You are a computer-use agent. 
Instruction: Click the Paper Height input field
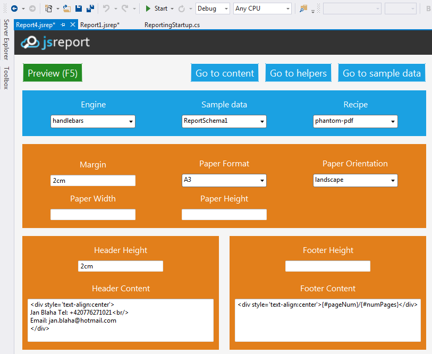pyautogui.click(x=224, y=215)
